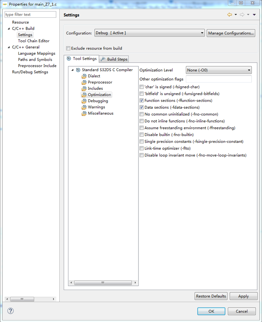Image resolution: width=262 pixels, height=322 pixels.
Task: Click the Optimization category icon
Action: point(84,95)
